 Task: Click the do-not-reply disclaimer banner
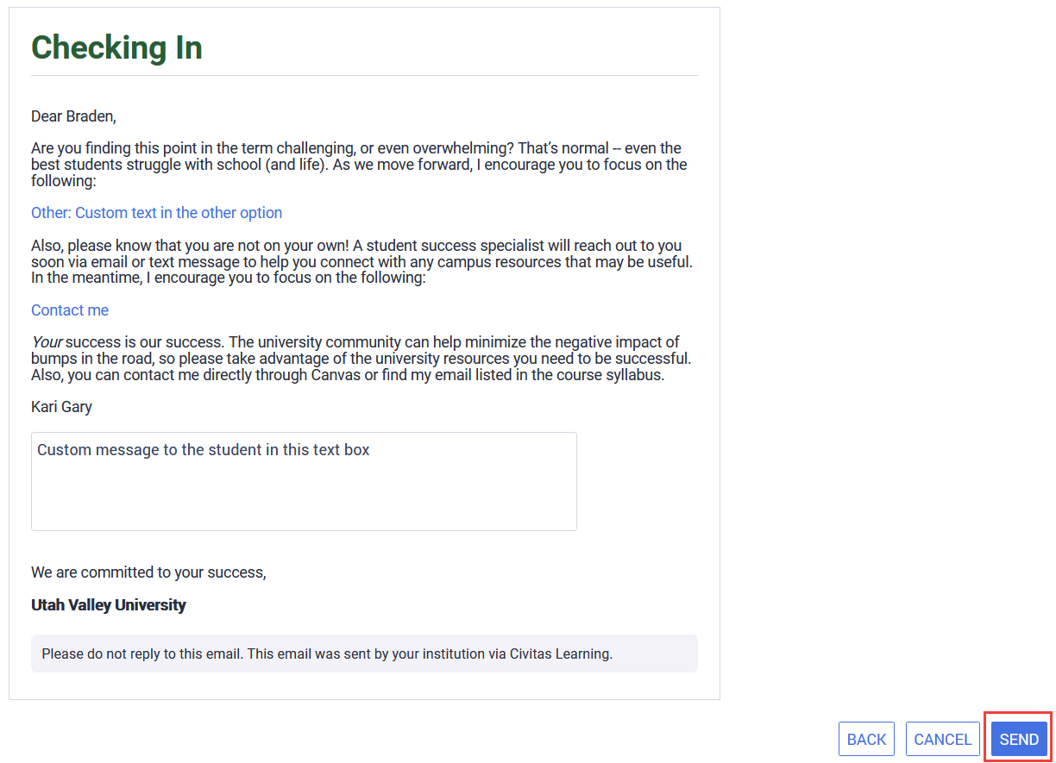pos(364,654)
